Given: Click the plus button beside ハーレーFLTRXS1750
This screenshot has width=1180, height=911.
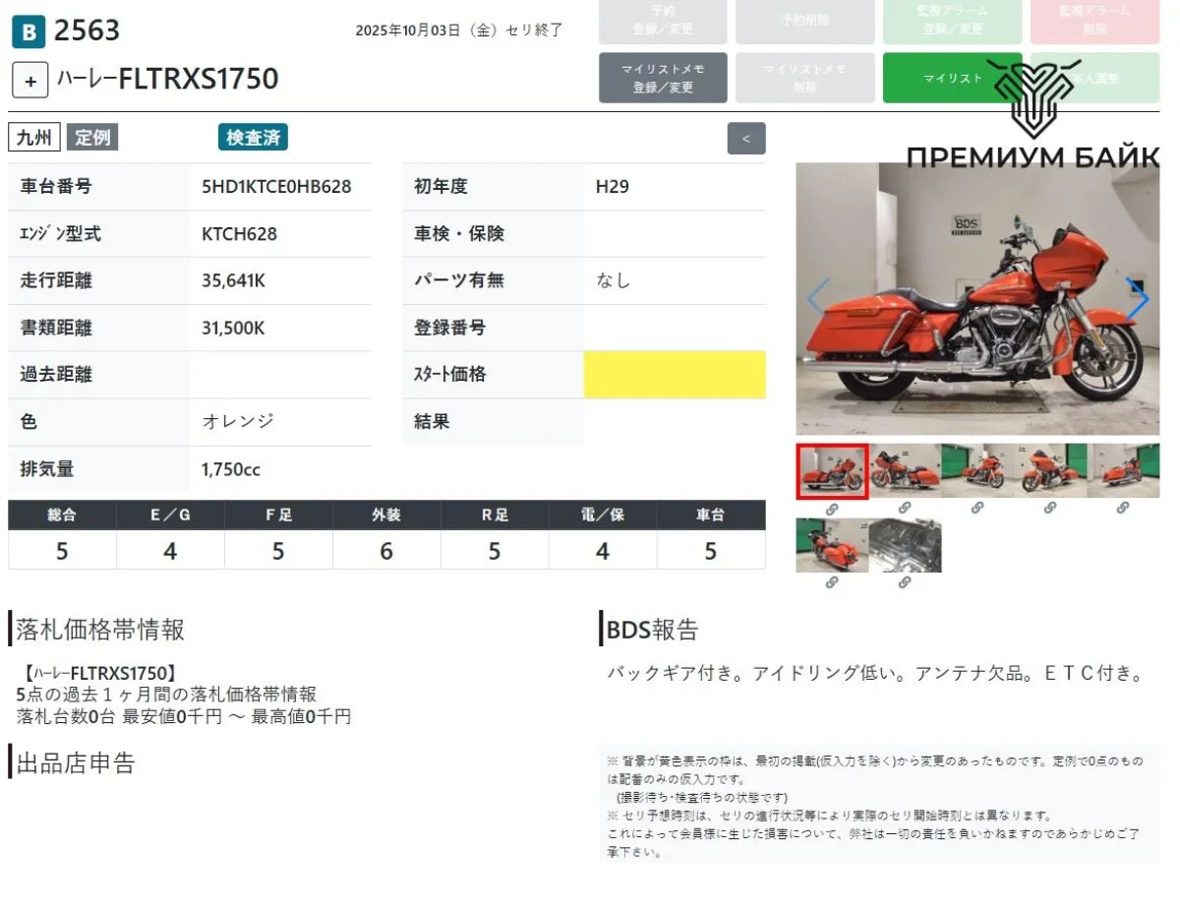Looking at the screenshot, I should (30, 81).
